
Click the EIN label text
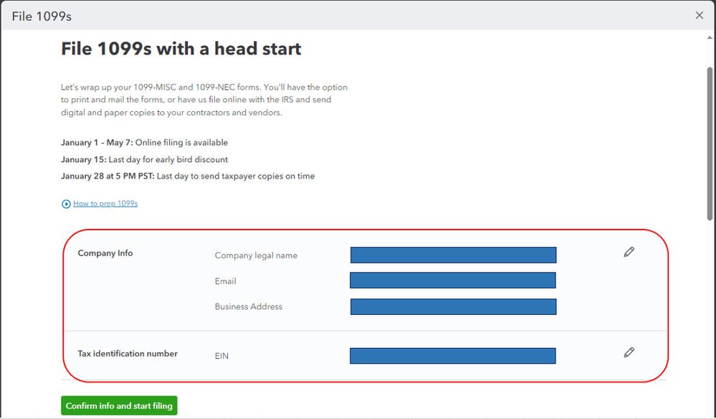pos(221,356)
